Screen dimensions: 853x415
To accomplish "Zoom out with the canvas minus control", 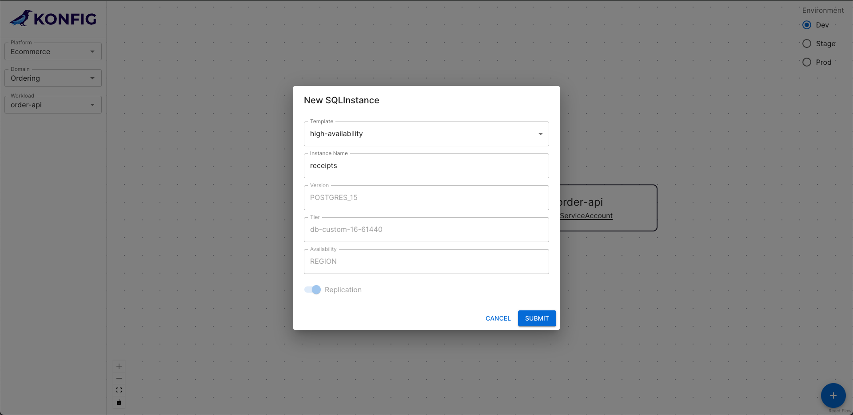I will (119, 378).
